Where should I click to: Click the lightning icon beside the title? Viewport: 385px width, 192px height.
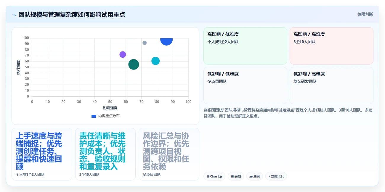coord(14,14)
